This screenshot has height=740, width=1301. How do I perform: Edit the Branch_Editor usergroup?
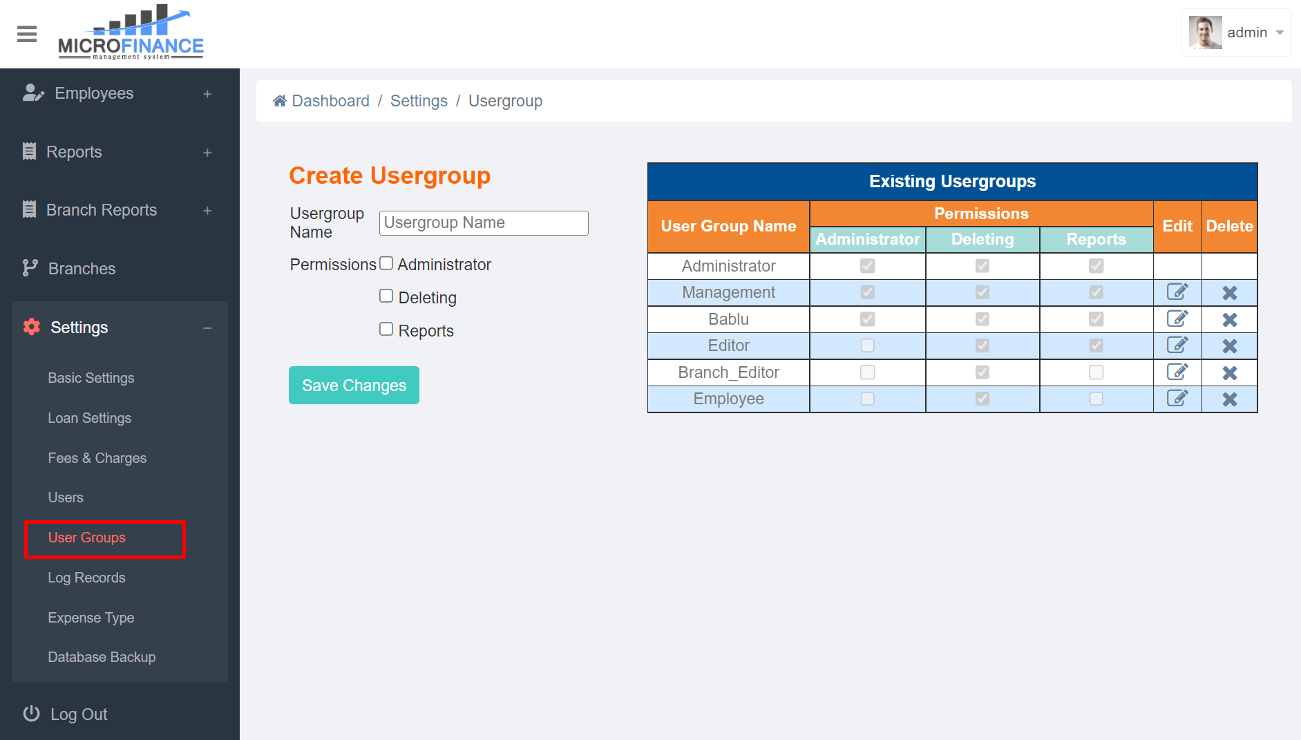(x=1177, y=372)
